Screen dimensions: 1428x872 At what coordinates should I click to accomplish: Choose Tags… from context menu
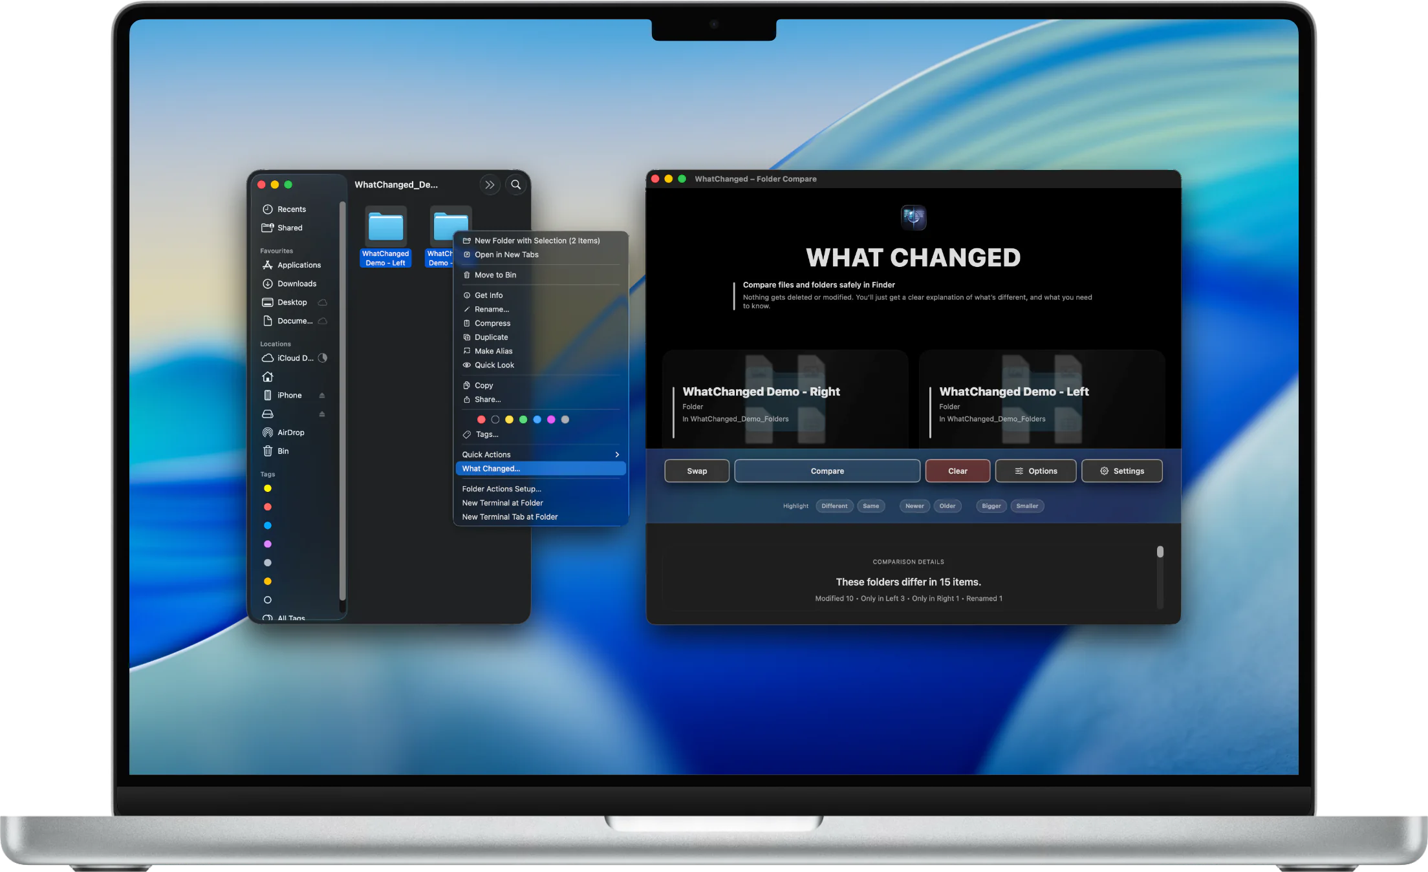[x=541, y=434]
